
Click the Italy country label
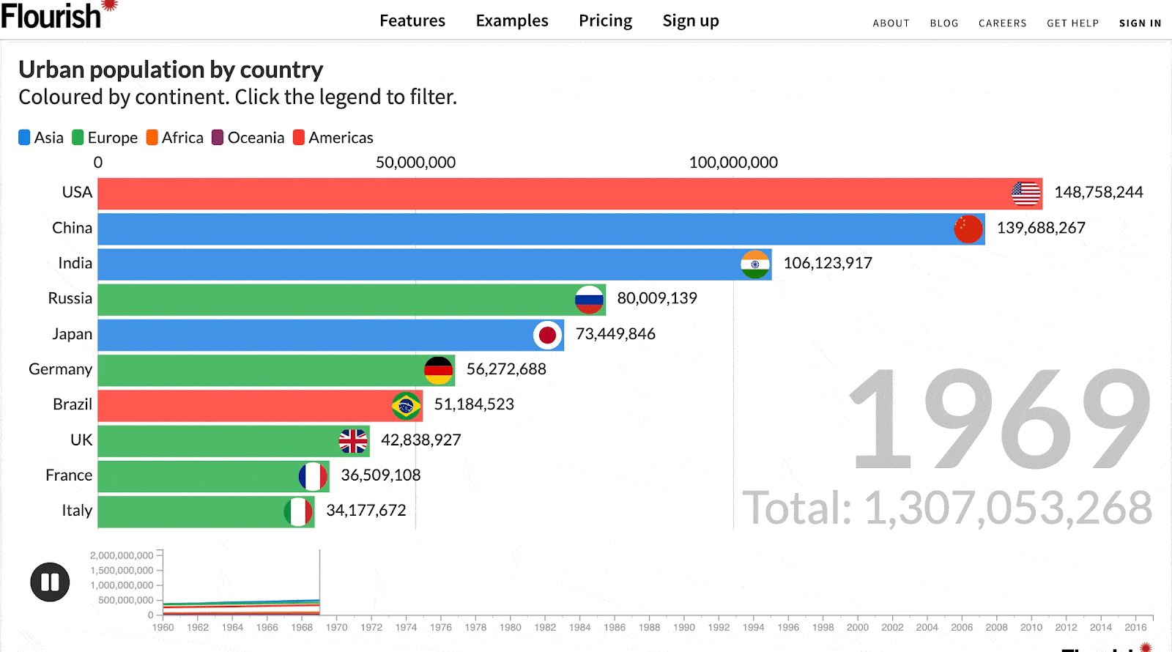coord(77,511)
